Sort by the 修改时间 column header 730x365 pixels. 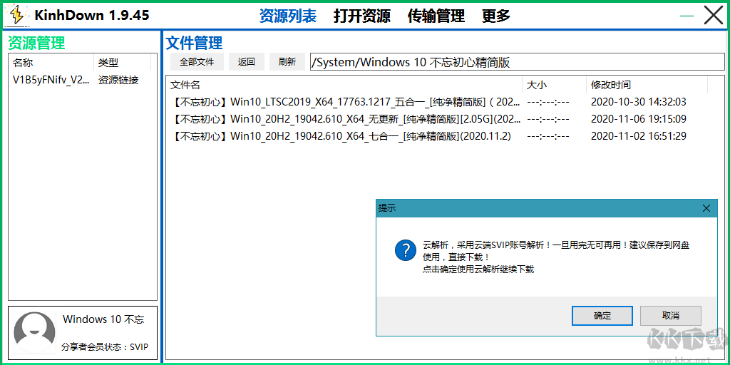pyautogui.click(x=647, y=85)
